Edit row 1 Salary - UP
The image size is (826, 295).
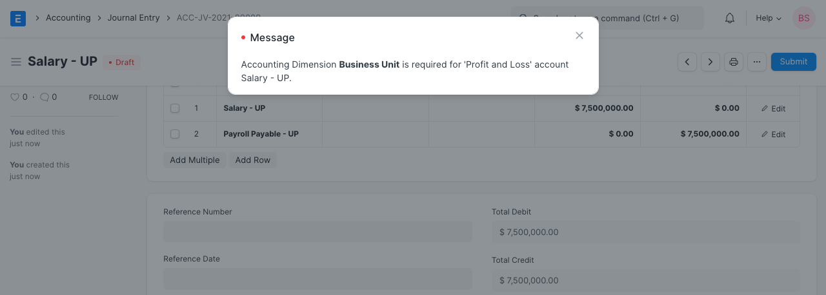tap(773, 109)
